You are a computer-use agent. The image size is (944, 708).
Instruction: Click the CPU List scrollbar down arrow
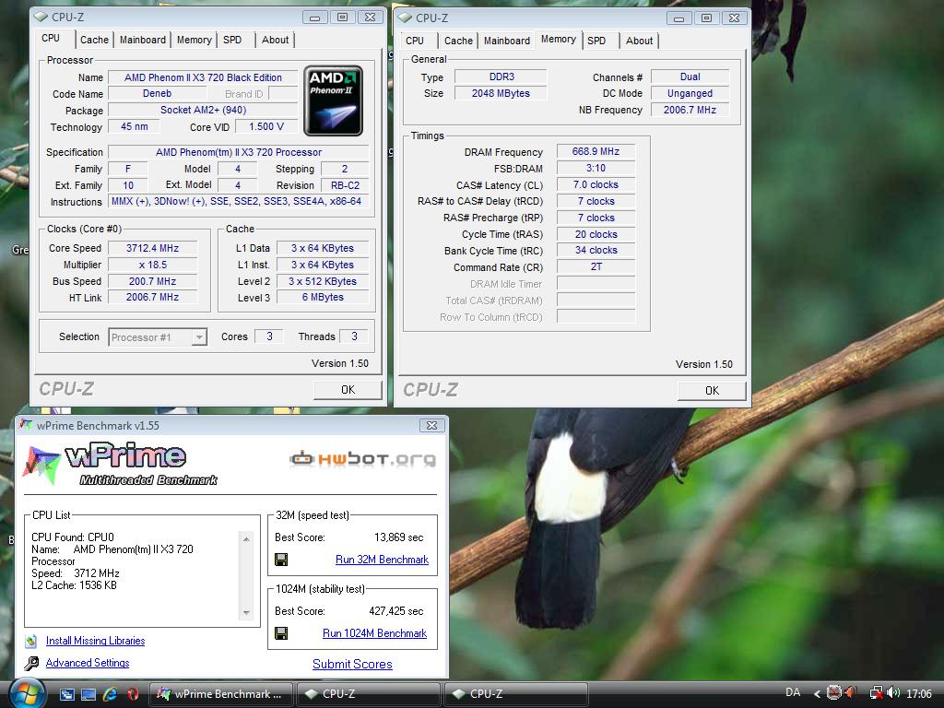tap(246, 612)
